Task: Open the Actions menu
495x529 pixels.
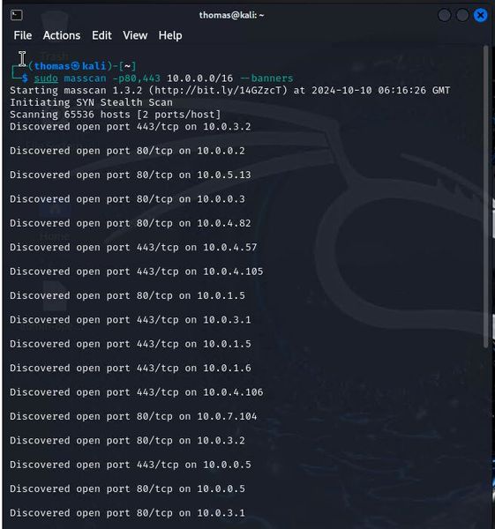Action: 62,35
